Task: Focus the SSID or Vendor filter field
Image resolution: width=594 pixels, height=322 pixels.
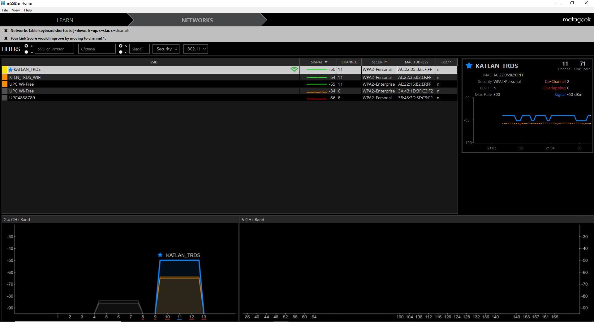Action: click(54, 49)
